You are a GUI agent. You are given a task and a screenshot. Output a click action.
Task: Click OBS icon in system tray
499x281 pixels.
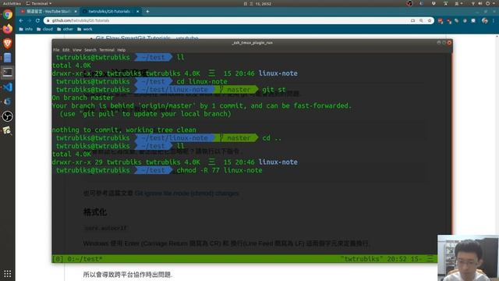[409, 3]
